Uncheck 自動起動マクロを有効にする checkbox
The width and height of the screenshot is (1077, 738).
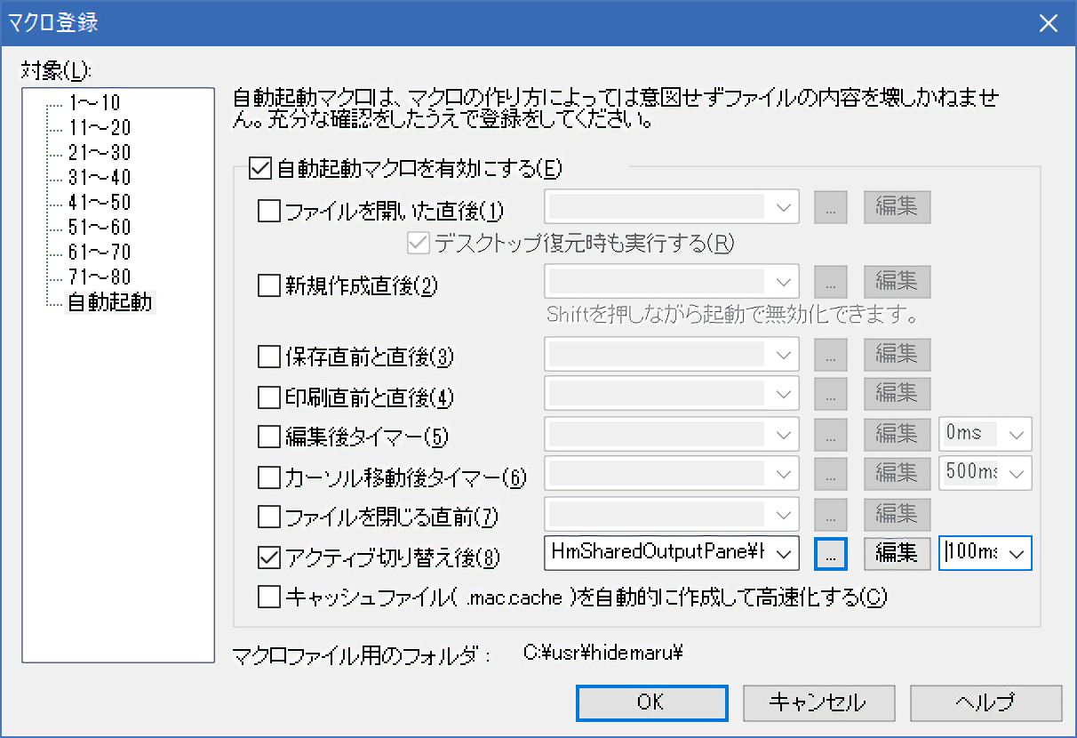pyautogui.click(x=261, y=167)
